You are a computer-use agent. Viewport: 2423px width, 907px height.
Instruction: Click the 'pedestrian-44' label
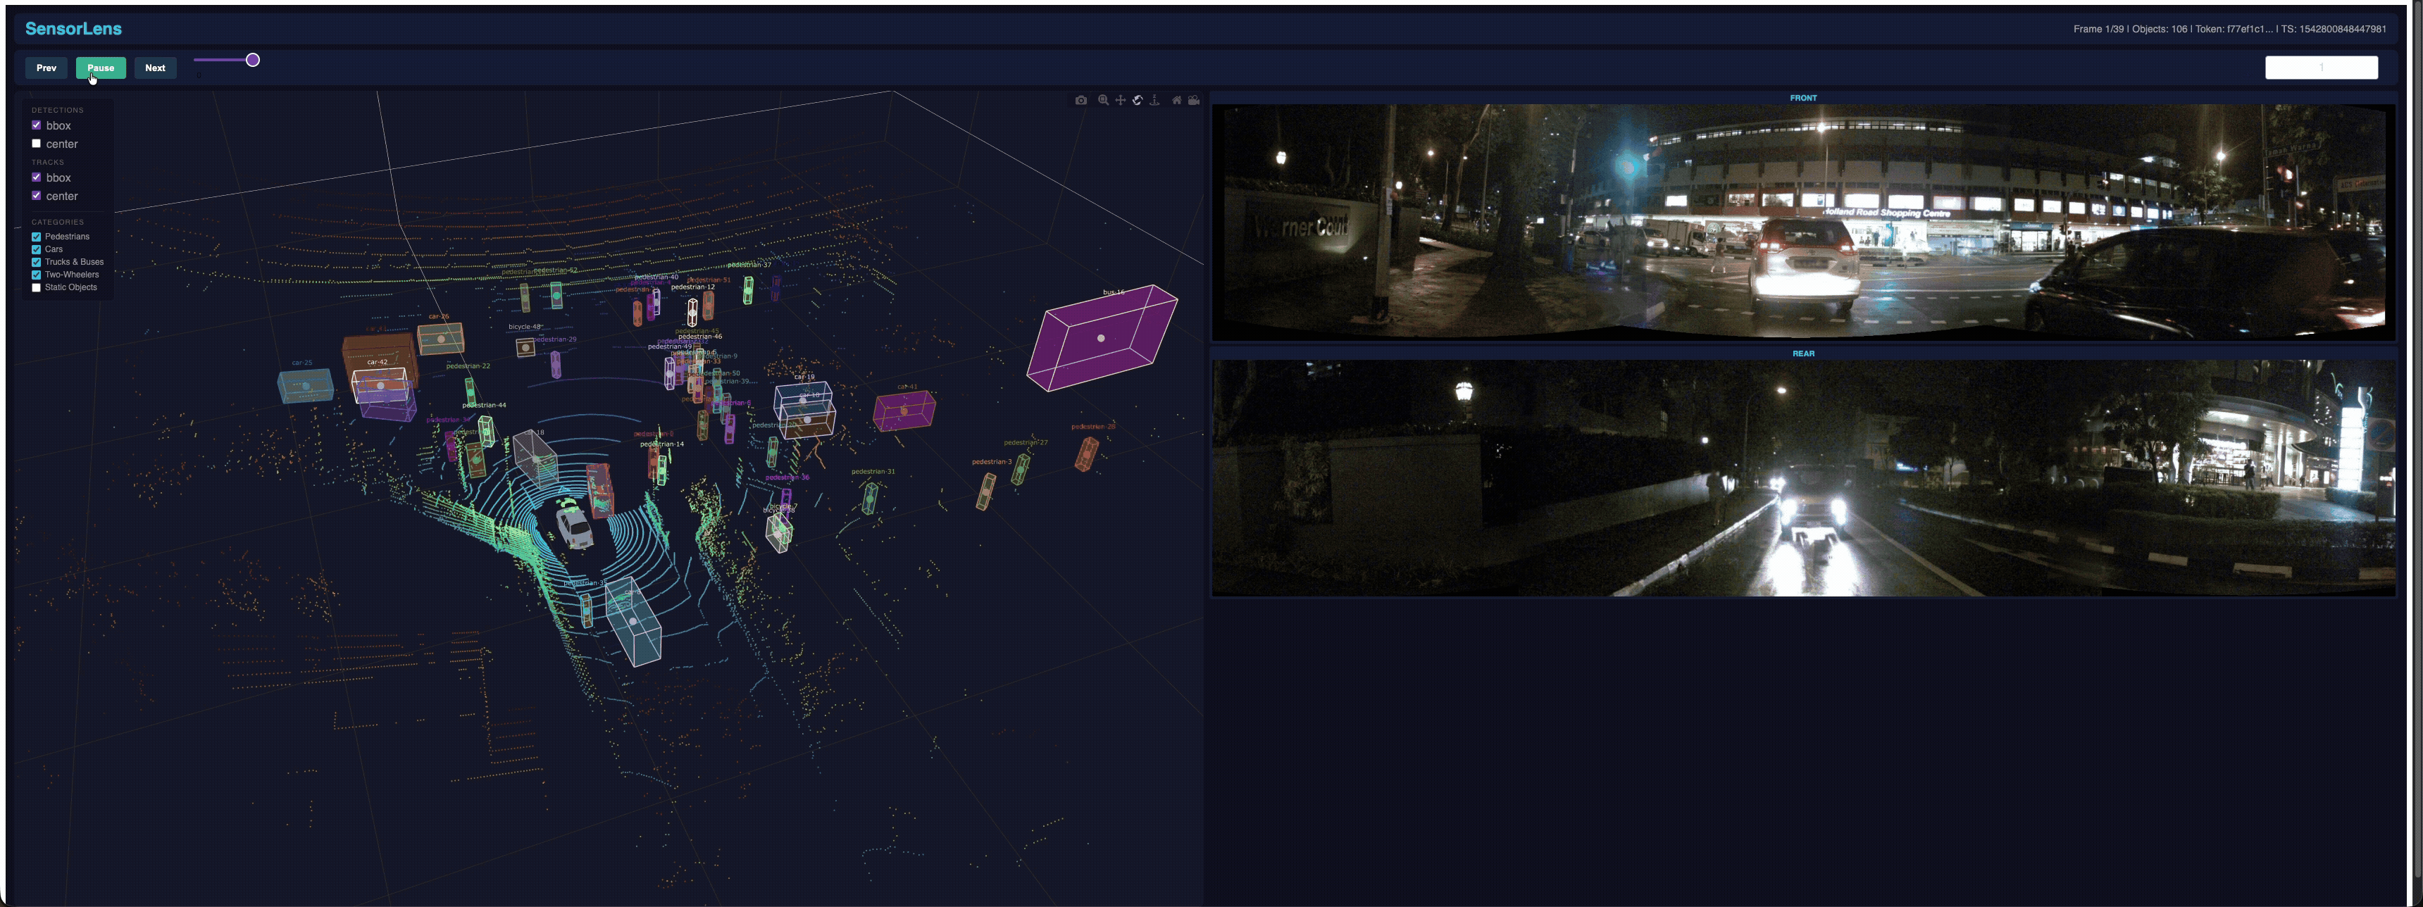point(485,405)
